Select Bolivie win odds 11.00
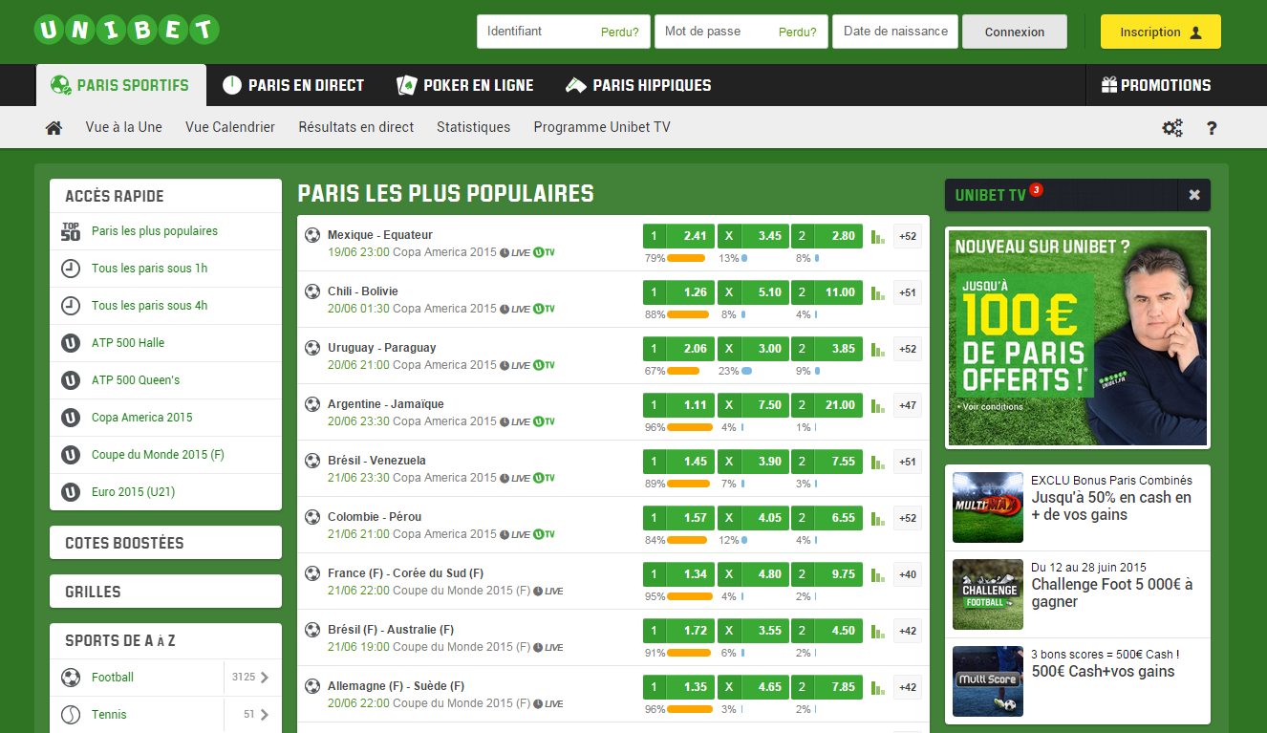The height and width of the screenshot is (733, 1267). tap(827, 292)
